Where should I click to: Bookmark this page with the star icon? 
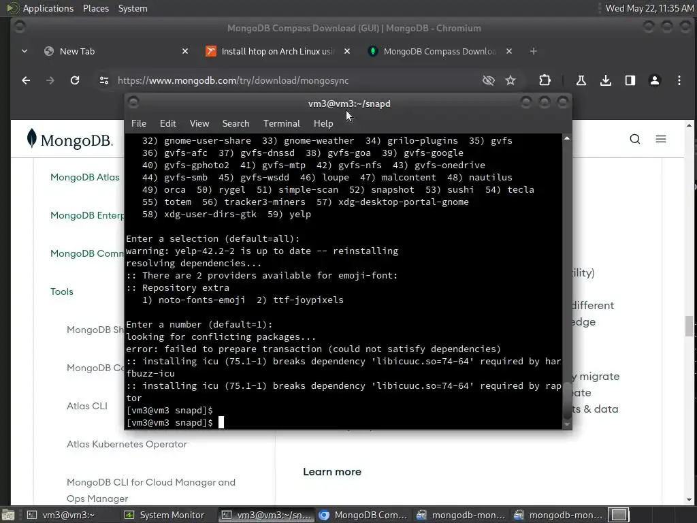pos(510,80)
